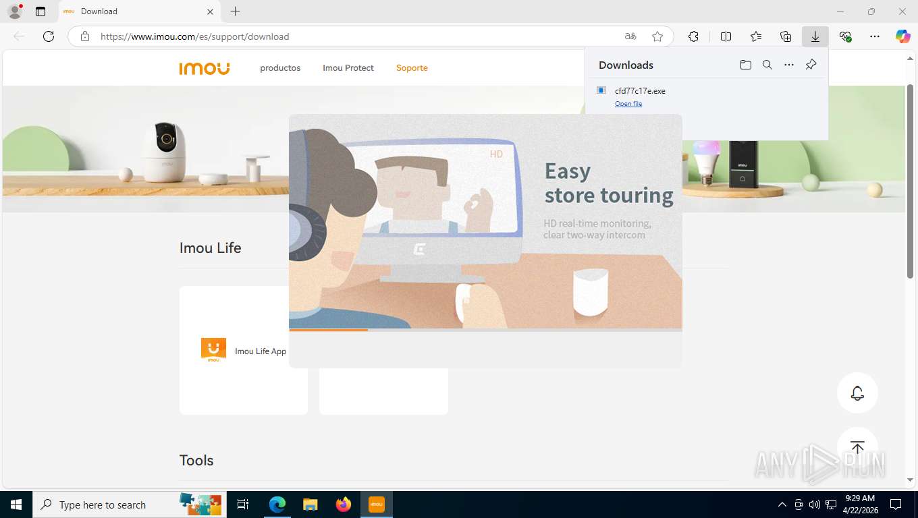The image size is (918, 518).
Task: Open the tab actions menu
Action: point(40,11)
